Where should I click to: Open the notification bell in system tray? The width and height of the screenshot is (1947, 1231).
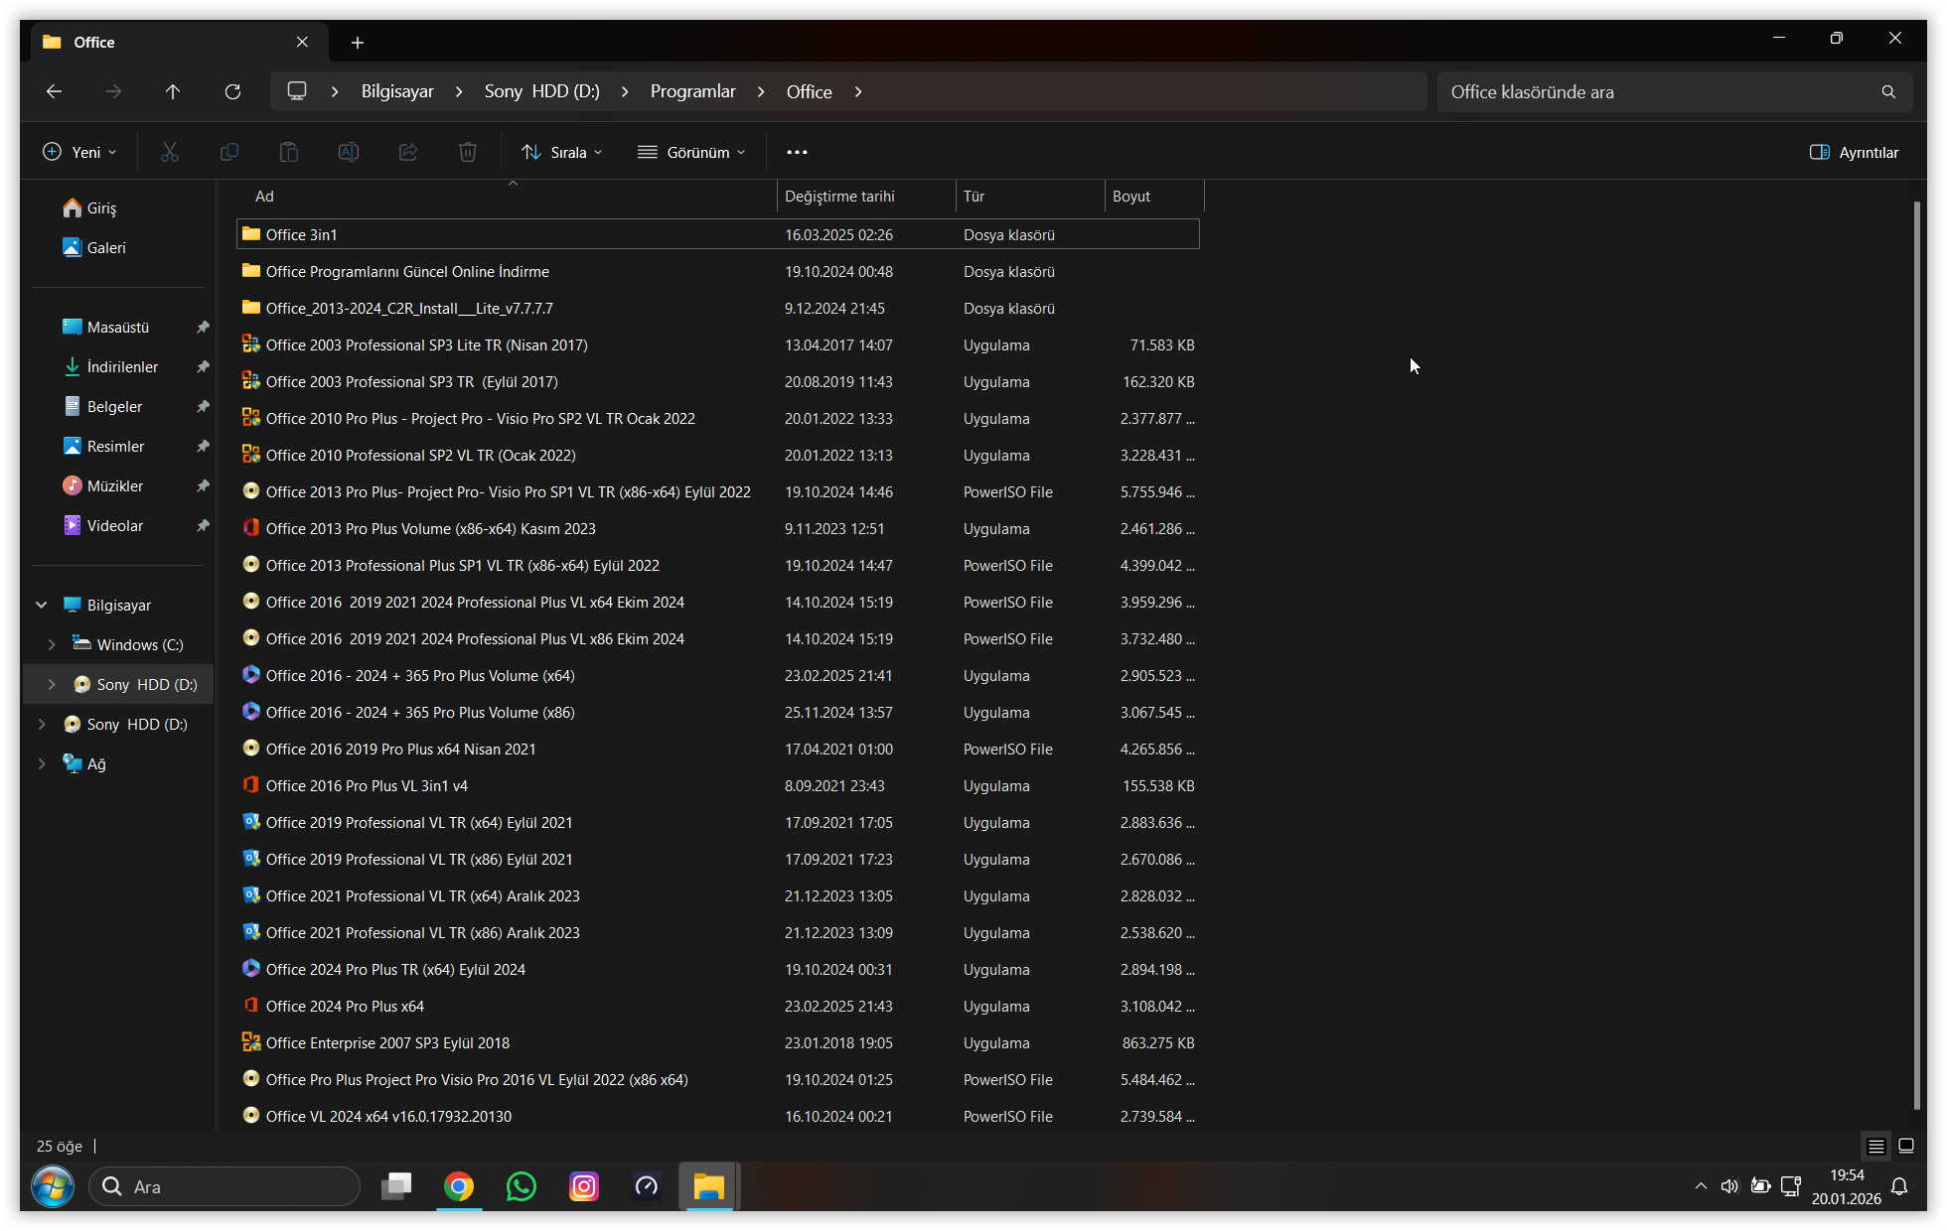click(x=1899, y=1186)
